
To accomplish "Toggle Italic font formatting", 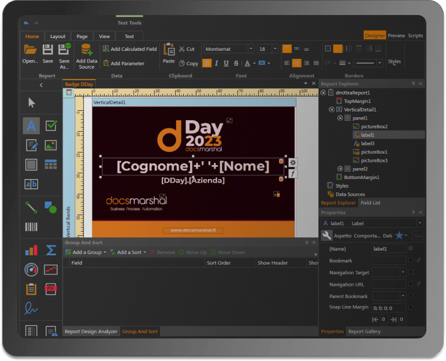I will (x=217, y=63).
